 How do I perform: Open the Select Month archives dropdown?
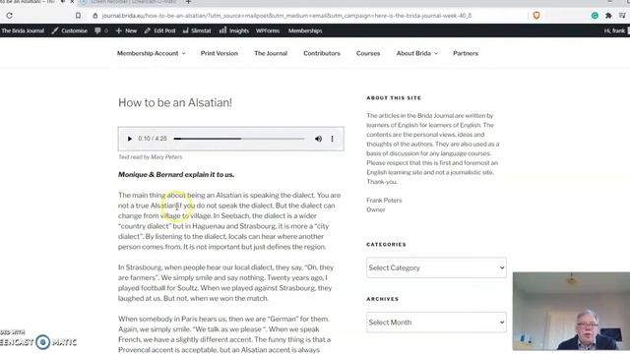pyautogui.click(x=436, y=323)
